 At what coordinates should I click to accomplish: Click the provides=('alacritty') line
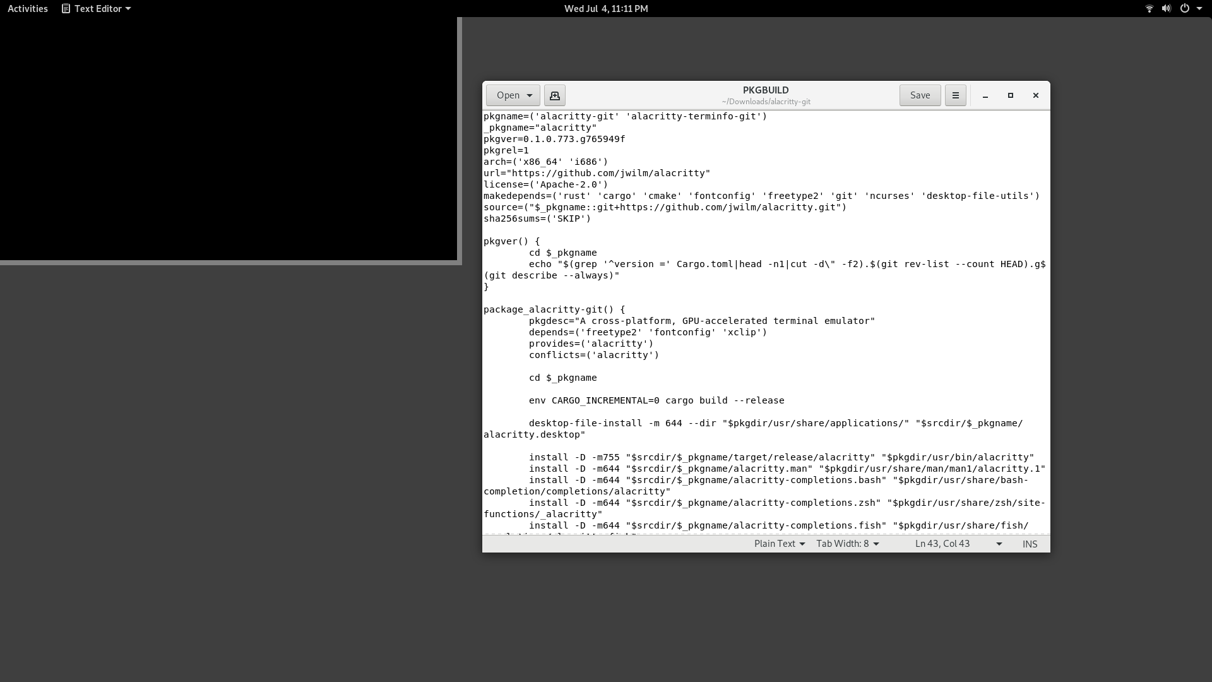591,344
